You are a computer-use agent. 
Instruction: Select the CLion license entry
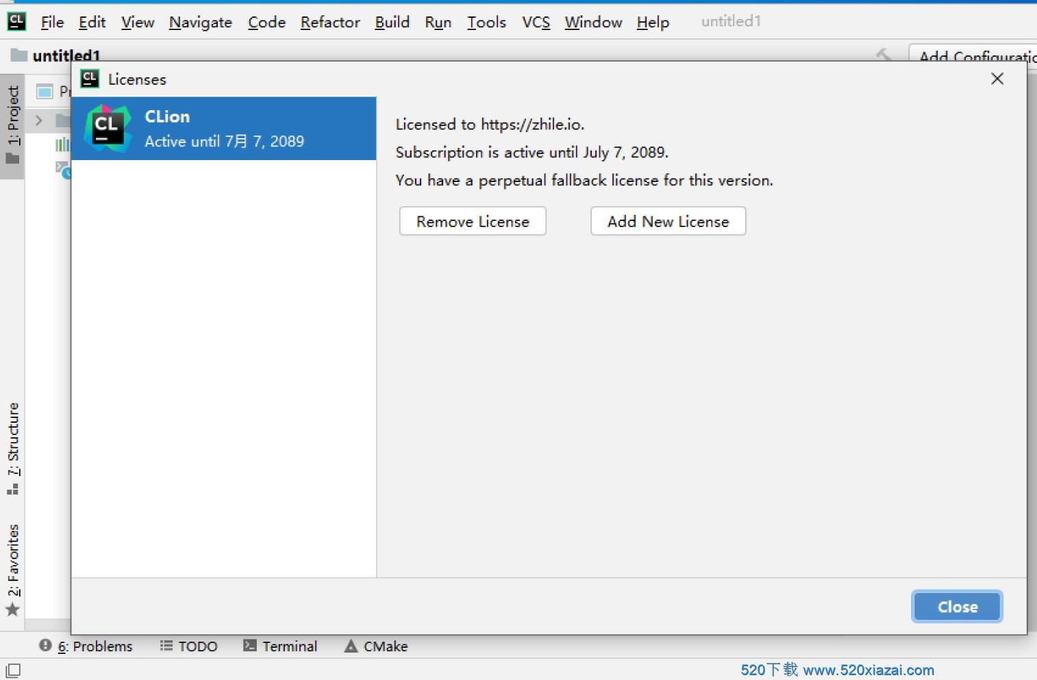tap(224, 129)
